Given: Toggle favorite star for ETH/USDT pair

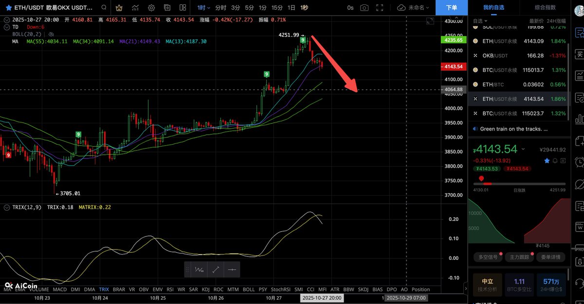Looking at the screenshot, I should pos(8,8).
